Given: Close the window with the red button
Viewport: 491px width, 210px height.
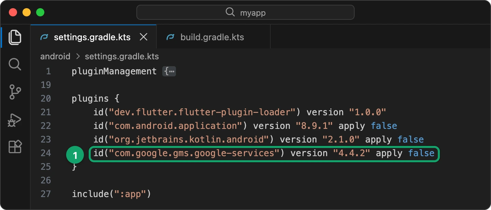Looking at the screenshot, I should point(13,13).
